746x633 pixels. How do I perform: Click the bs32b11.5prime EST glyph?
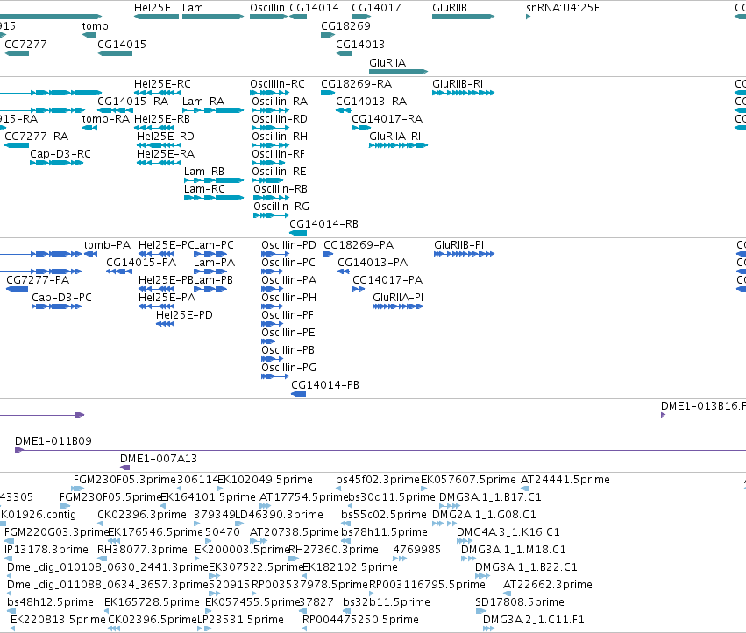pos(346,611)
